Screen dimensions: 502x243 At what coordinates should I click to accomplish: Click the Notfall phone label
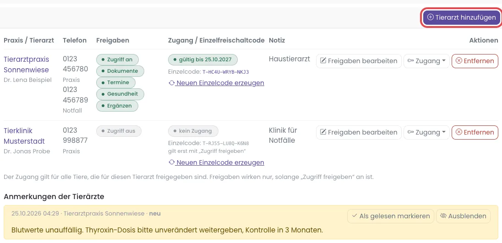(x=72, y=111)
